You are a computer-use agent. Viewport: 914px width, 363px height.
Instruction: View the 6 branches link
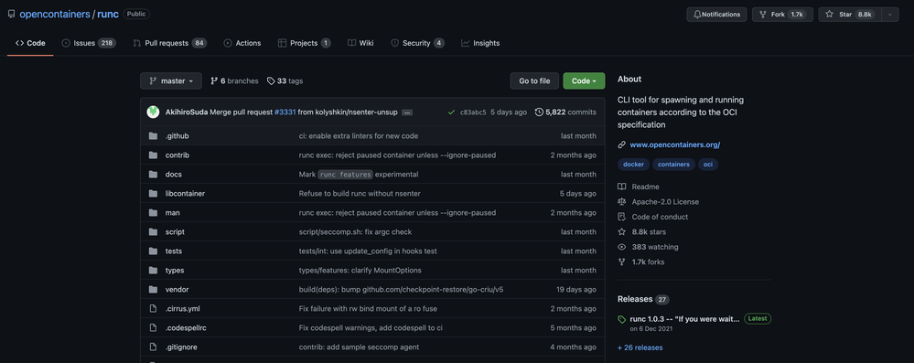pos(234,81)
